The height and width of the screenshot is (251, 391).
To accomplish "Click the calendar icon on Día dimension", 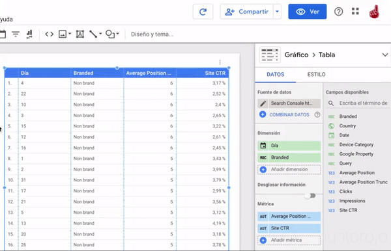I will pos(263,146).
